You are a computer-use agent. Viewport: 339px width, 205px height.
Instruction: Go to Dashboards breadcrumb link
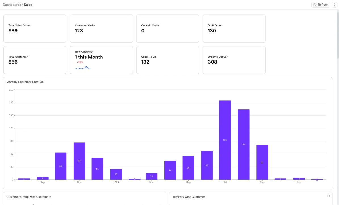12,5
